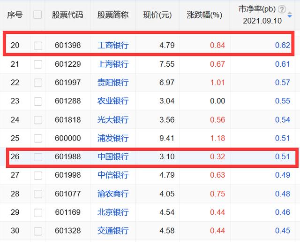300x242 pixels.
Task: Open the 渝农商行 stock link
Action: click(x=113, y=194)
